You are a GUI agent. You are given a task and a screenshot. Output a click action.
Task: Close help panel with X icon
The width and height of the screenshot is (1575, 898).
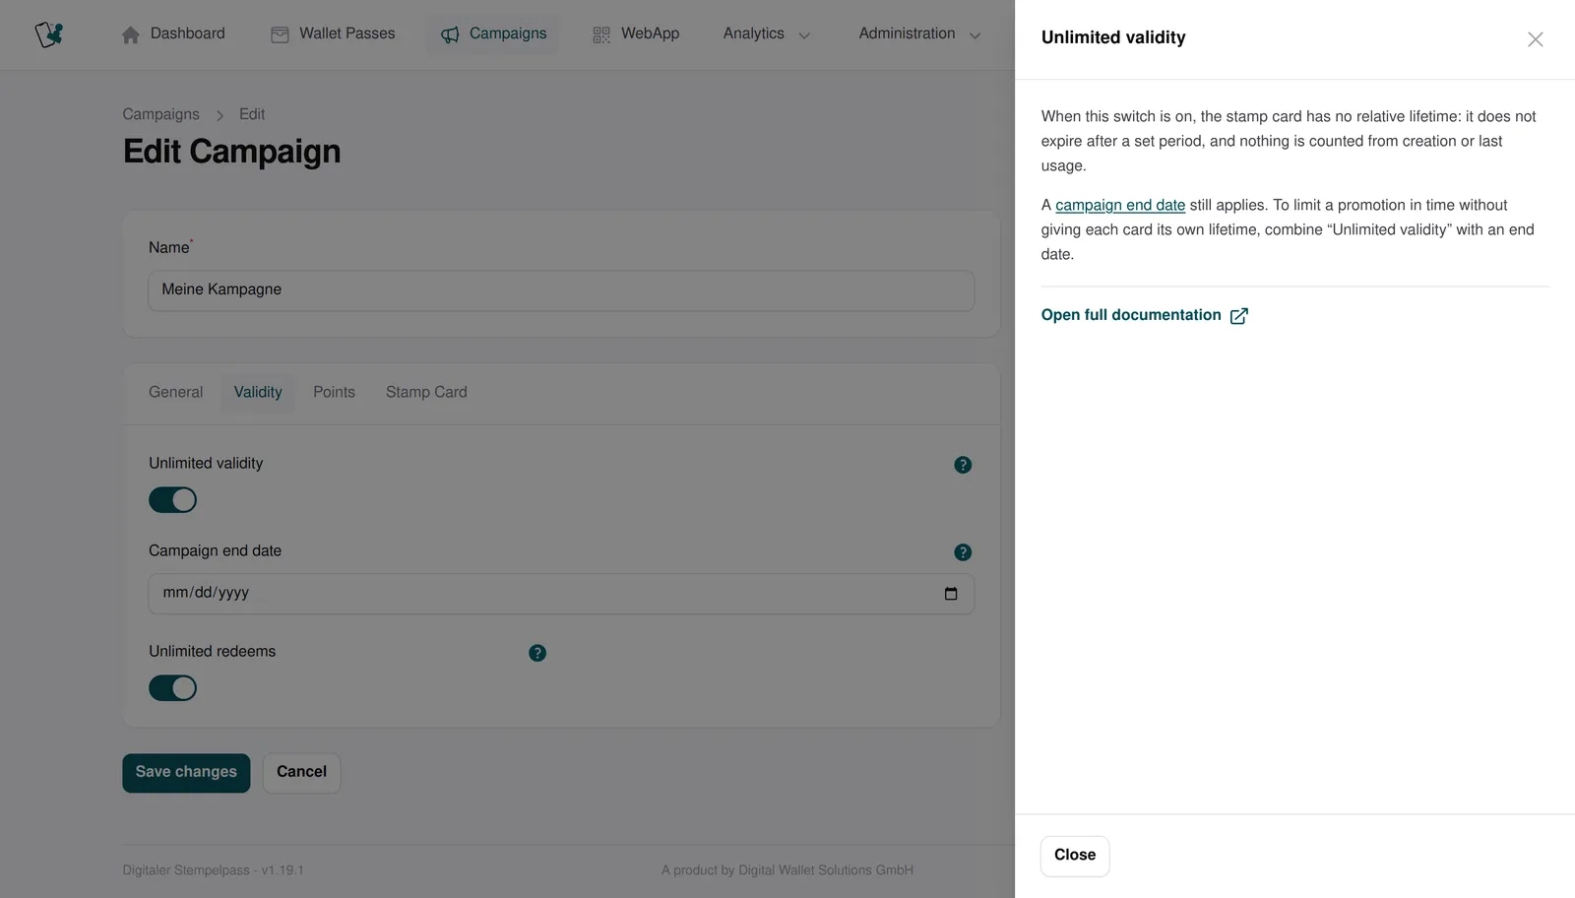point(1535,39)
